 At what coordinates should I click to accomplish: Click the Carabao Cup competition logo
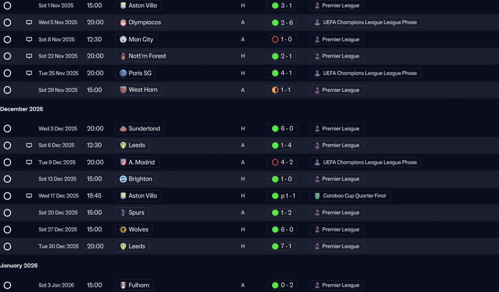tap(317, 196)
